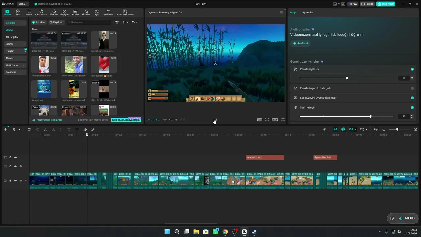Viewport: 421px width, 237px height.
Task: Click the shortcuts panel icon beside Pro
Action: pyautogui.click(x=343, y=4)
